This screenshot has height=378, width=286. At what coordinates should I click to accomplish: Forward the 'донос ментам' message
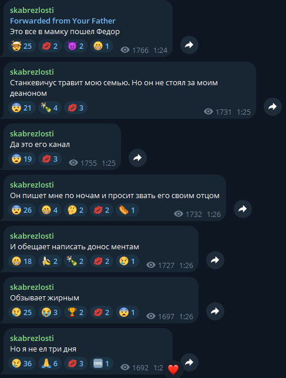click(215, 260)
